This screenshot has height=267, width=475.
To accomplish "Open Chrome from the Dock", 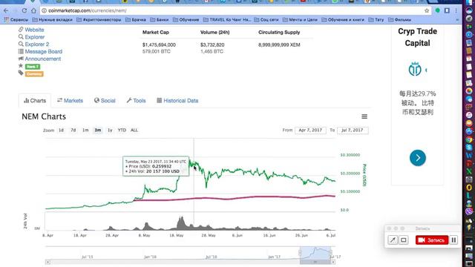I will click(469, 139).
